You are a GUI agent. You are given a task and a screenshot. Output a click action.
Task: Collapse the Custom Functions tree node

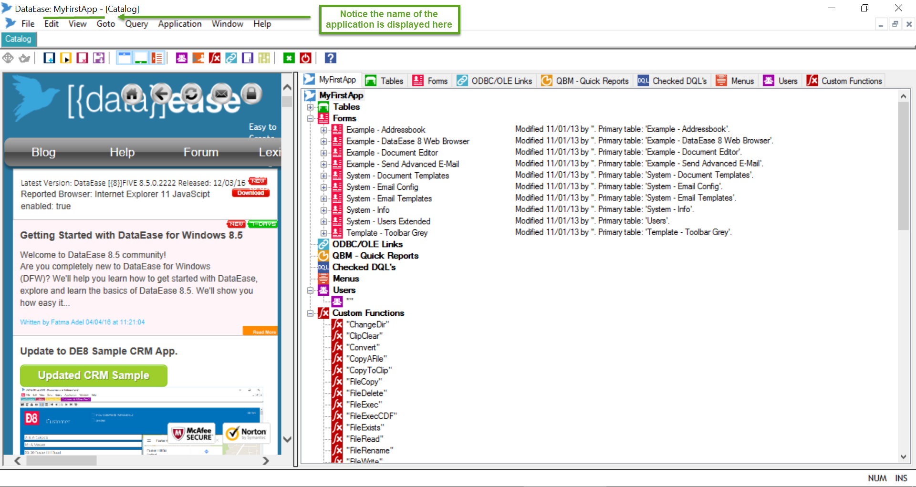tap(310, 313)
